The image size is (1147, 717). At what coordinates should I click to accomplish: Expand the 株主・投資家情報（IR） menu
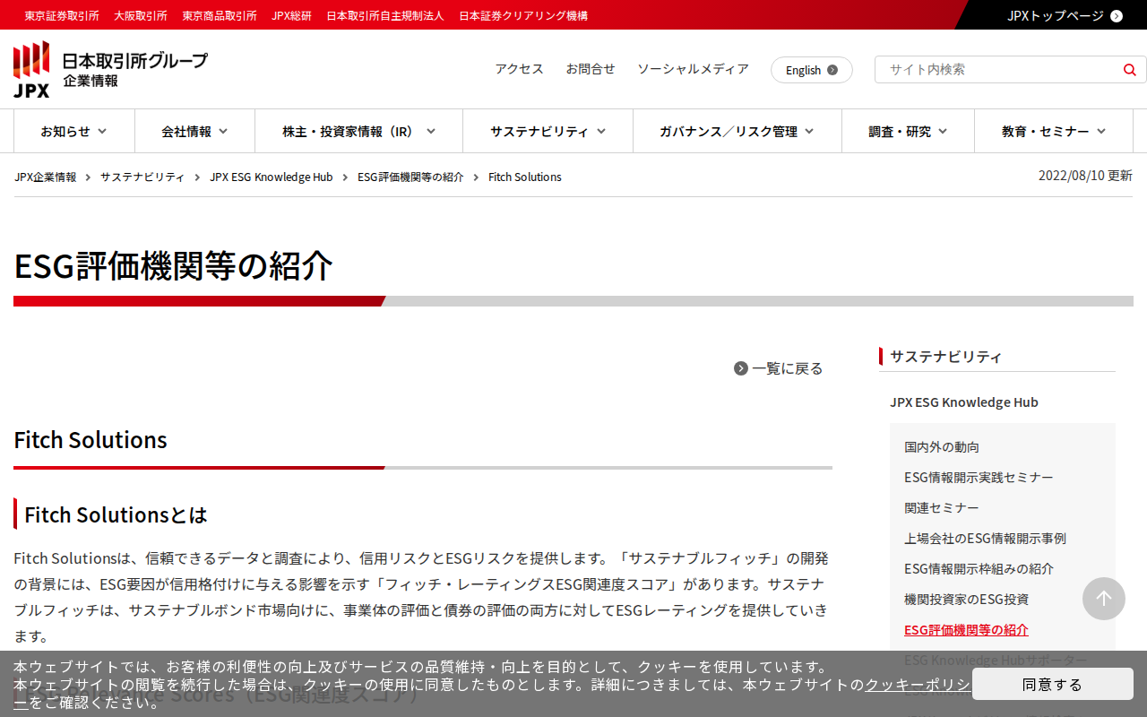coord(359,131)
